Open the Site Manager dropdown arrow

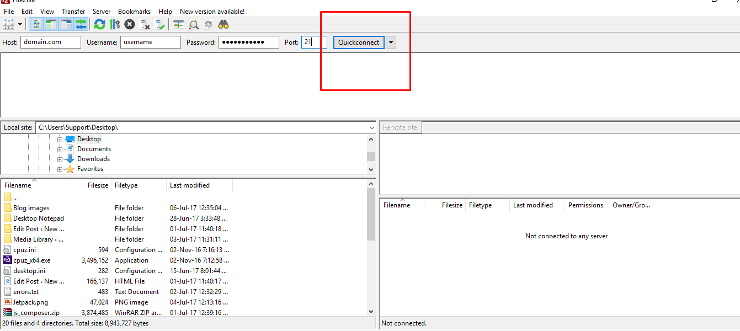20,24
